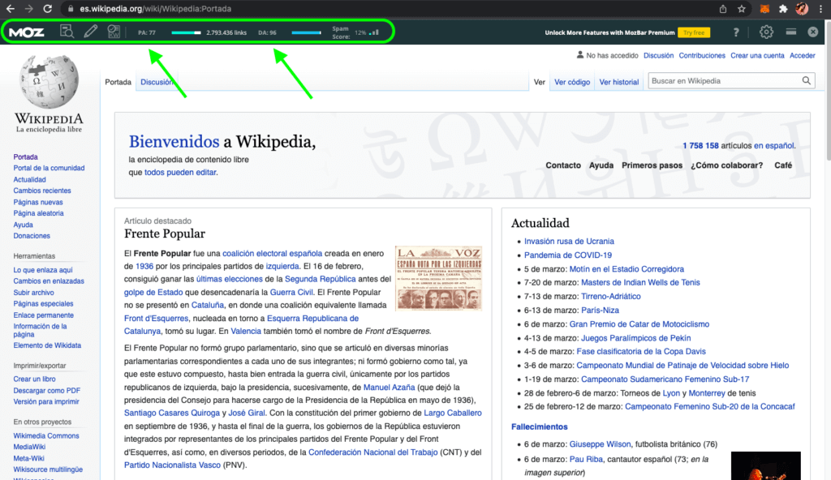831x480 pixels.
Task: Open the Crear una cuenta link
Action: click(756, 56)
